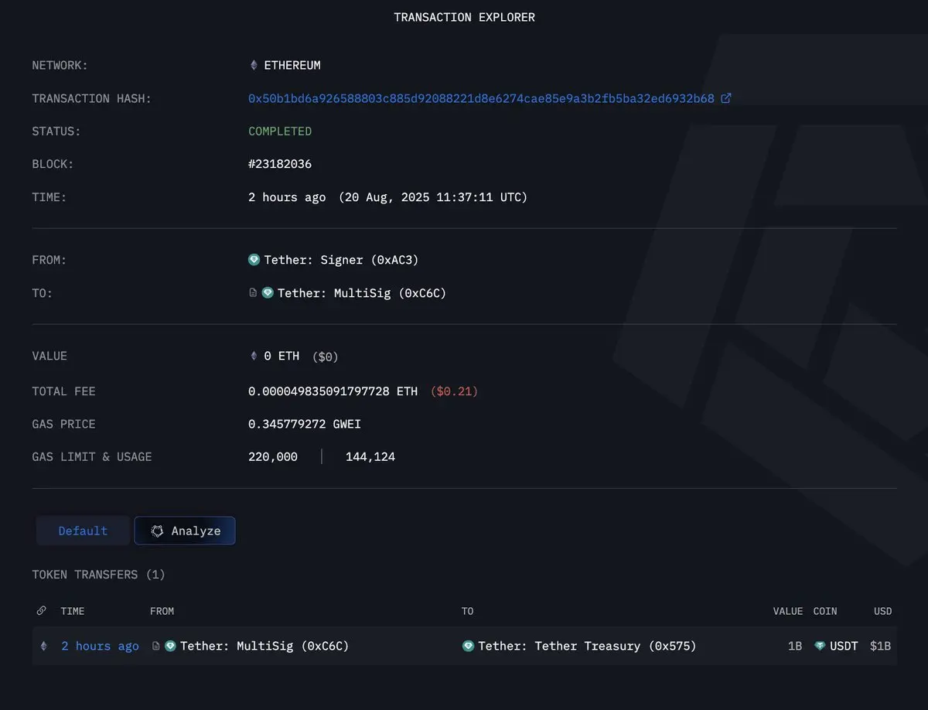Click the link chain icon in transfers header

tap(42, 611)
